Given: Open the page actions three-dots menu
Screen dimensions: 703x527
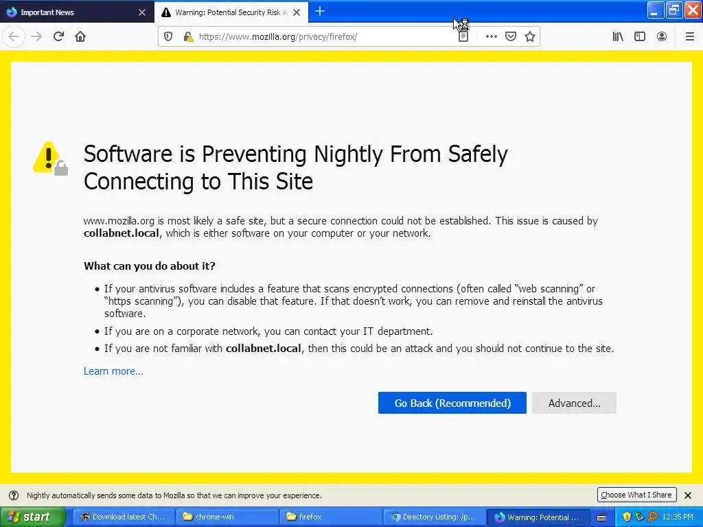Looking at the screenshot, I should tap(492, 37).
